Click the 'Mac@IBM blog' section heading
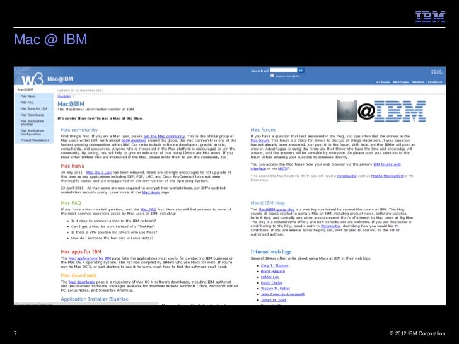The width and height of the screenshot is (459, 344). pyautogui.click(x=267, y=203)
